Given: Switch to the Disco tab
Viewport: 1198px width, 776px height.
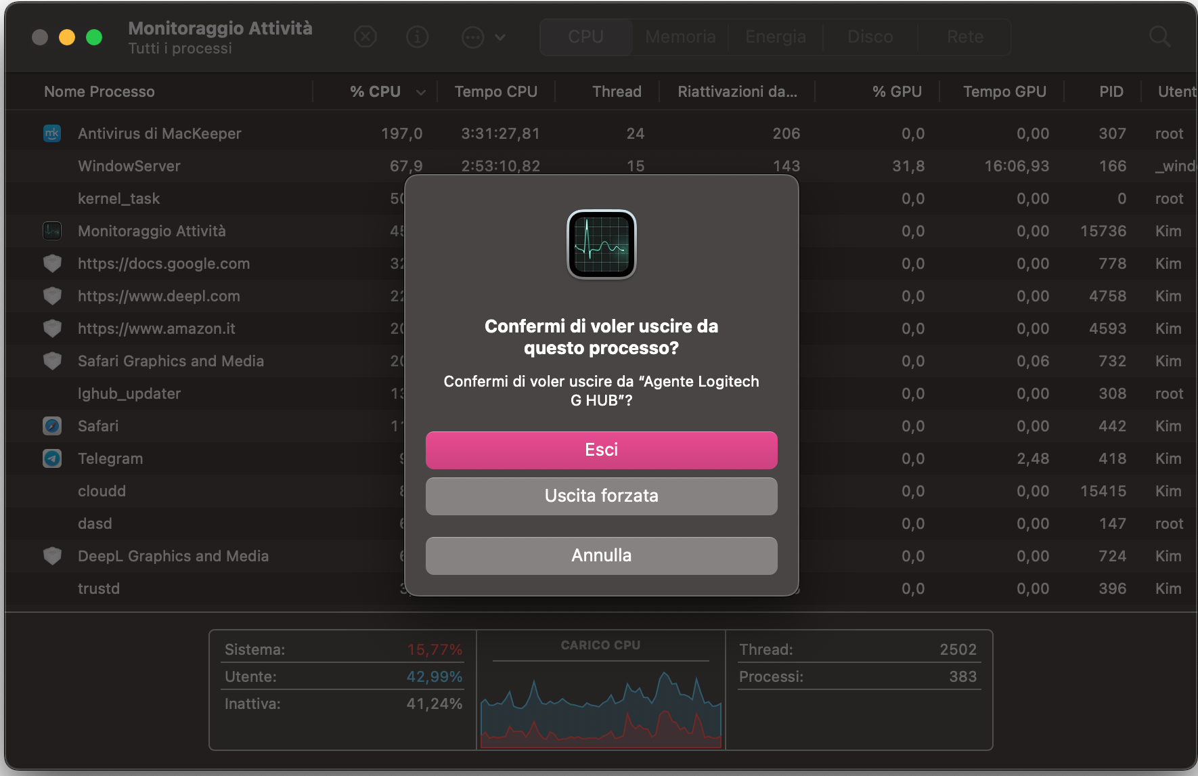Looking at the screenshot, I should click(x=870, y=37).
